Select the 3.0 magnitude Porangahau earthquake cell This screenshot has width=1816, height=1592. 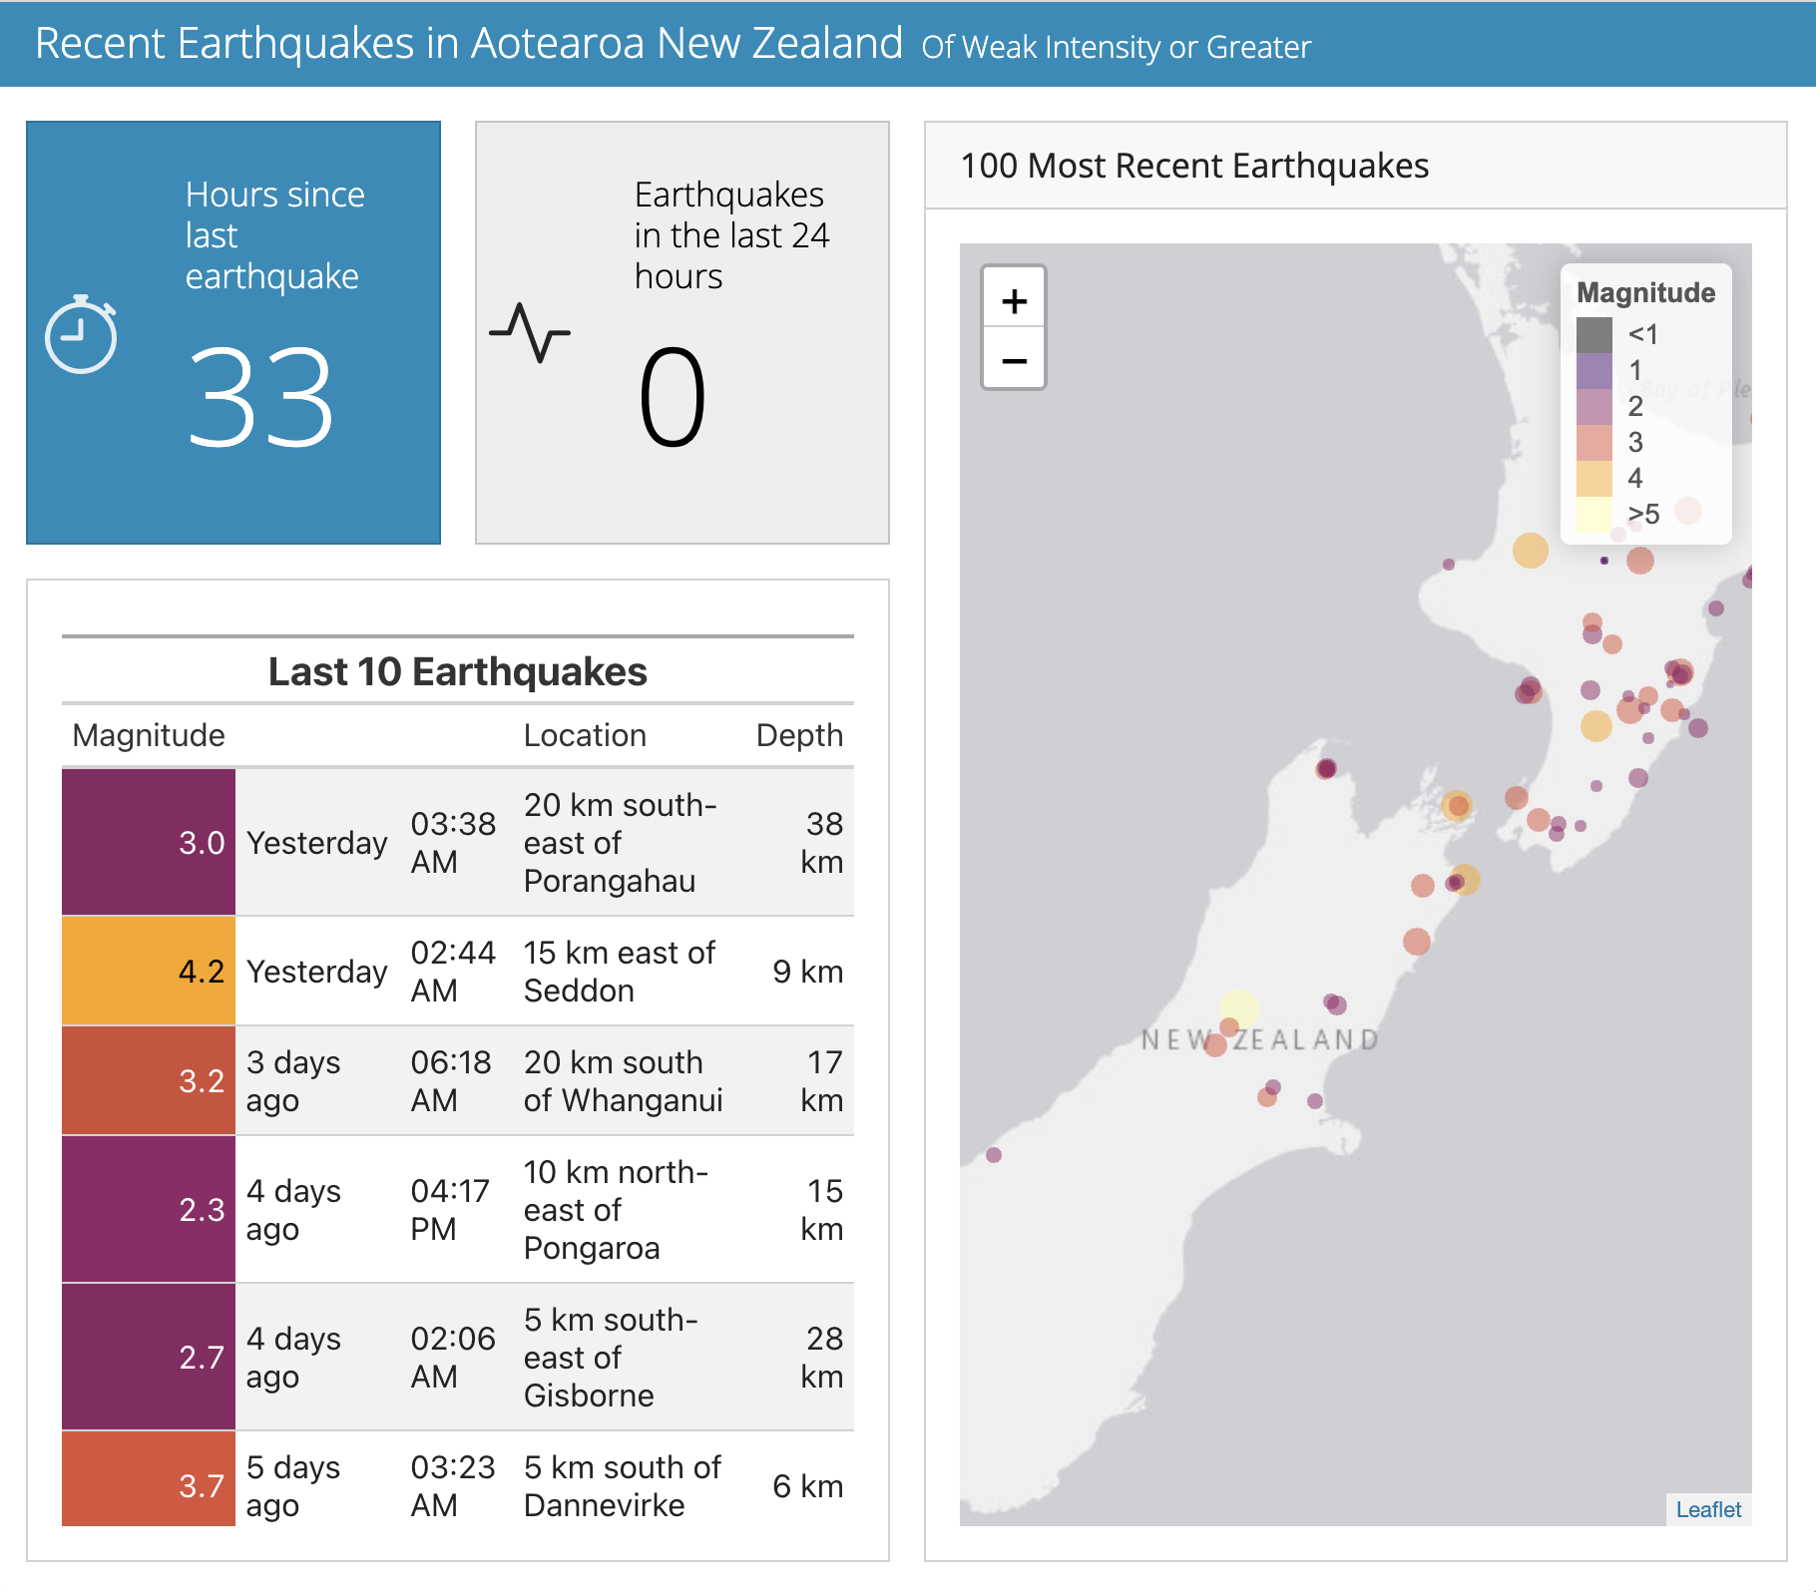pos(149,842)
